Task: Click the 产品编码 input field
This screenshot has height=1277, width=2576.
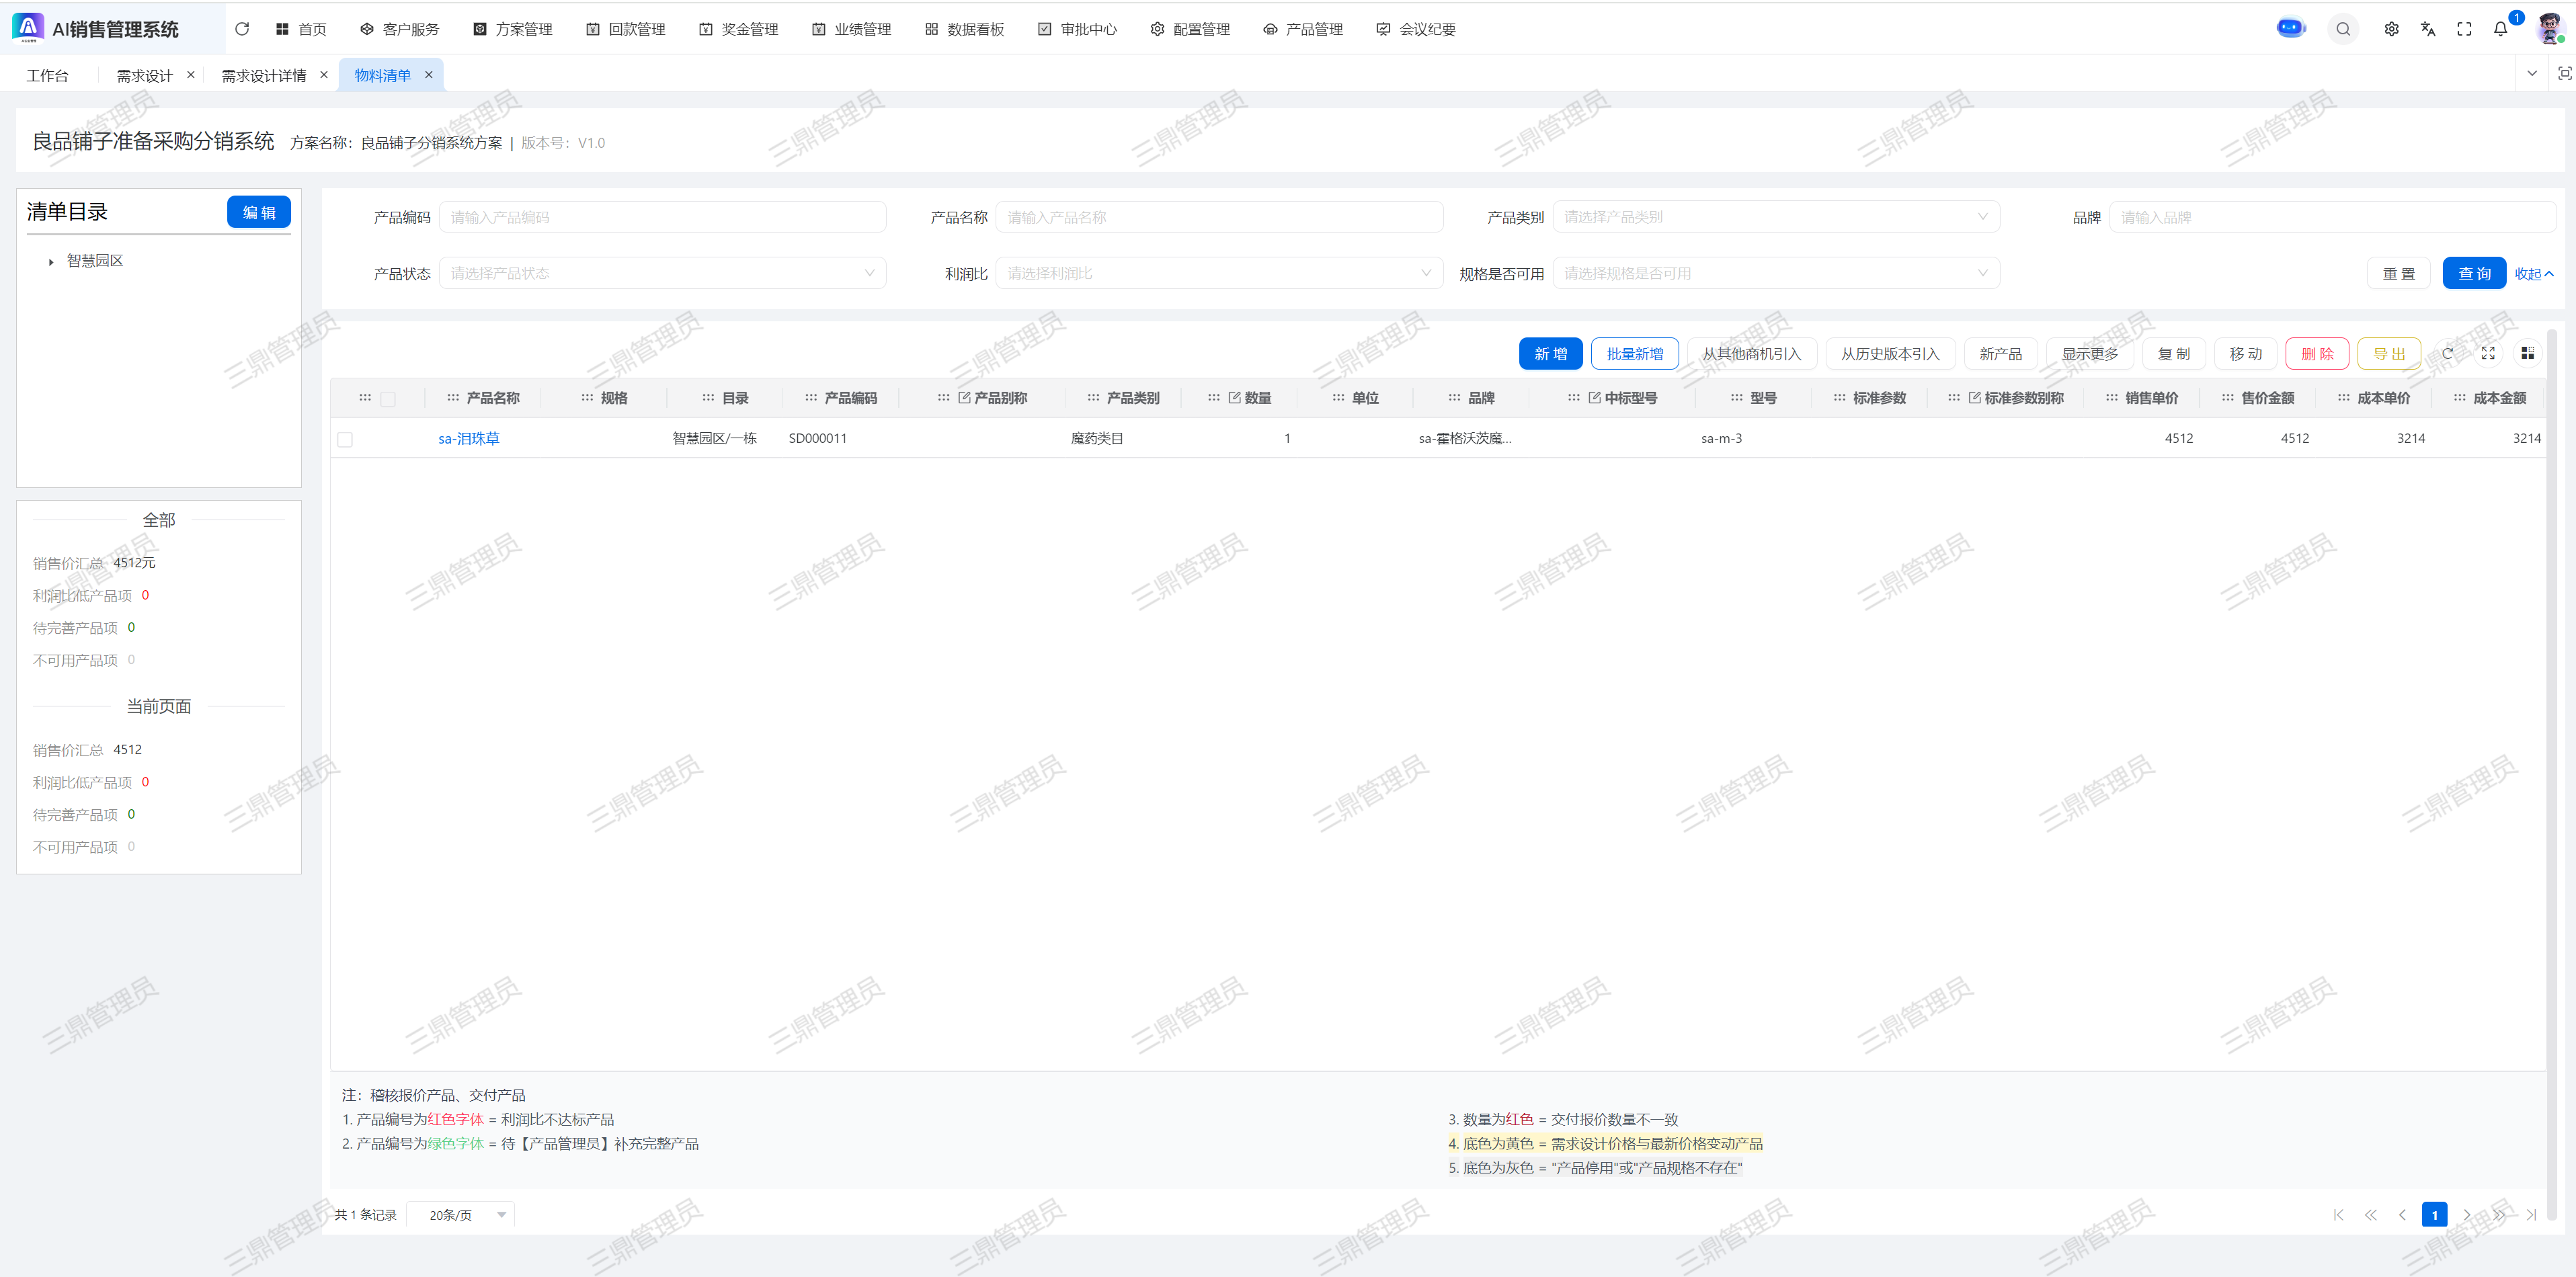Action: (662, 217)
